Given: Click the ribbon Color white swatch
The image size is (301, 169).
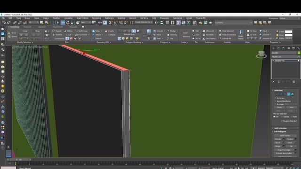Looking at the screenshot, I should coord(288,31).
